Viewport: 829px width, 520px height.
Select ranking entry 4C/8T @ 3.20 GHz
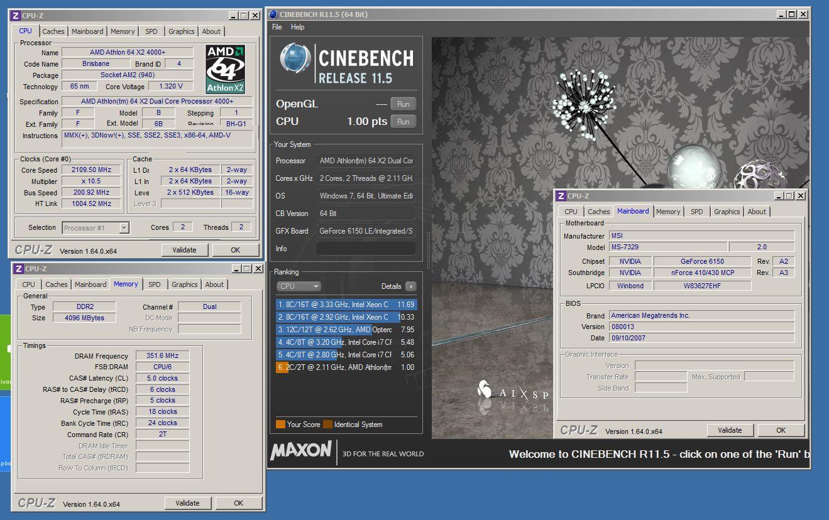pos(346,342)
